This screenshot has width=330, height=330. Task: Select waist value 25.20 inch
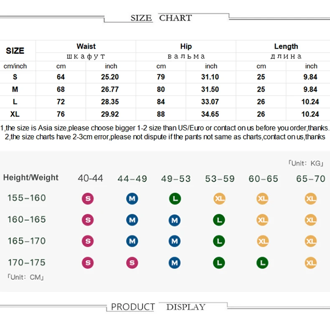(x=110, y=77)
